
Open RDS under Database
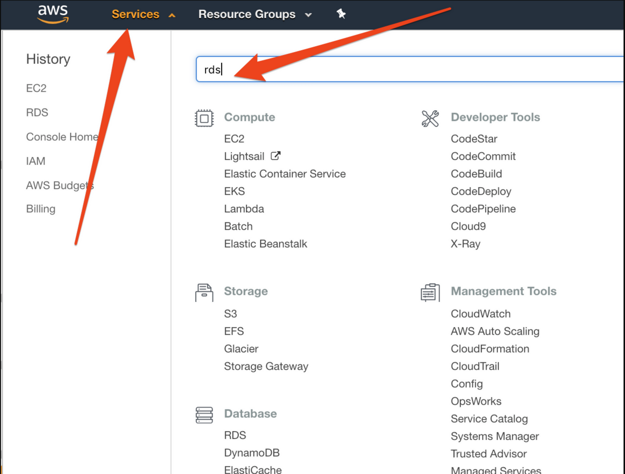[235, 435]
